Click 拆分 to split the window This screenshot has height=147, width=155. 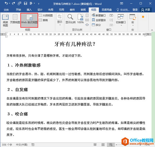[96, 25]
